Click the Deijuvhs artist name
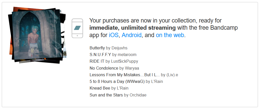 click(119, 48)
